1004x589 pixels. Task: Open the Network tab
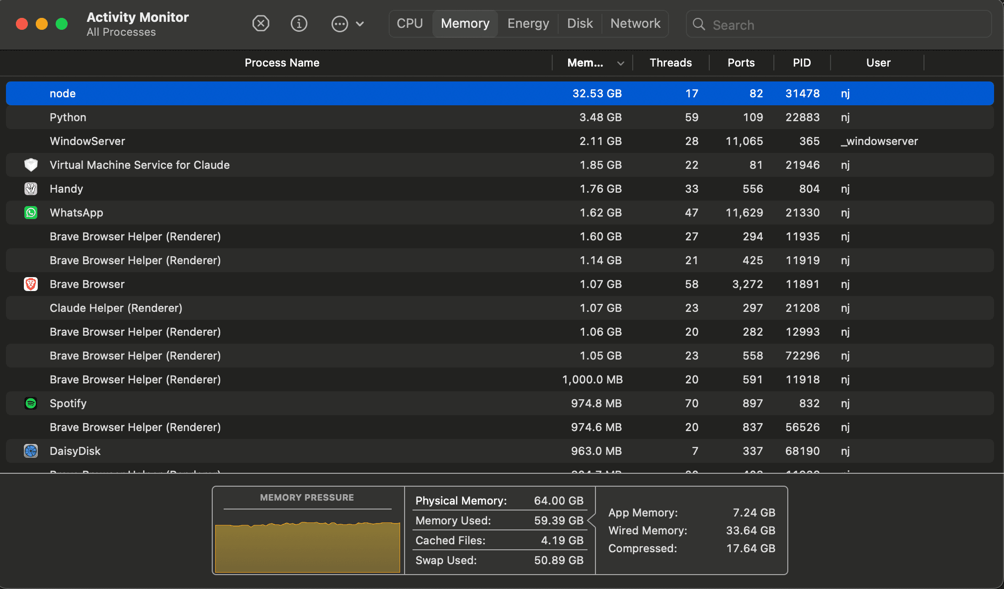pyautogui.click(x=636, y=23)
